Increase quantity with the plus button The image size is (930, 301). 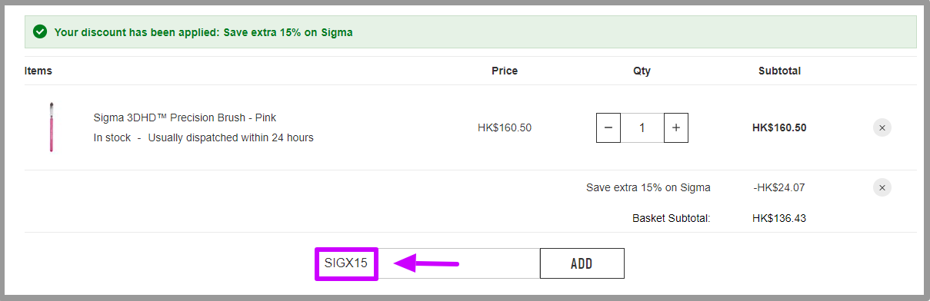pyautogui.click(x=676, y=127)
